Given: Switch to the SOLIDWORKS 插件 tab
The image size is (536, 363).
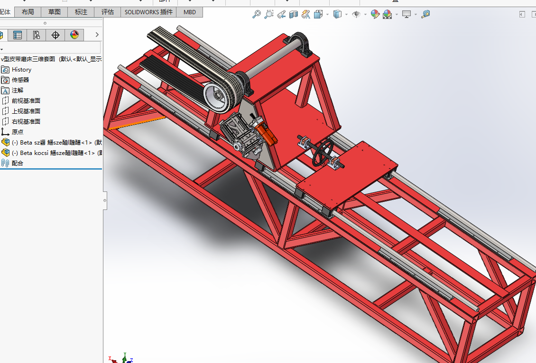Looking at the screenshot, I should 148,12.
